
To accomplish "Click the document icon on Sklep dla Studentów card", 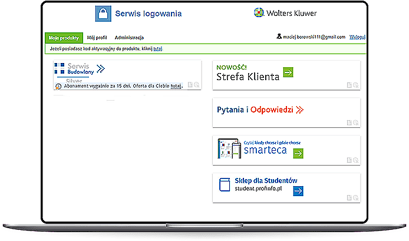I will point(349,198).
